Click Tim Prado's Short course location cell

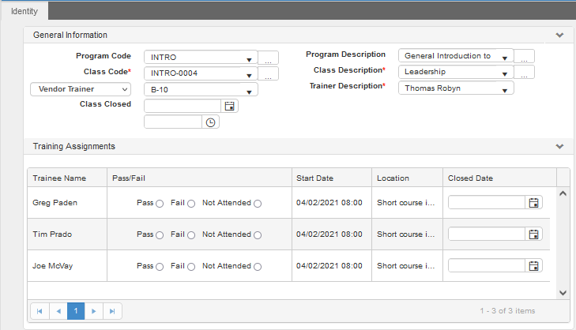(x=408, y=234)
